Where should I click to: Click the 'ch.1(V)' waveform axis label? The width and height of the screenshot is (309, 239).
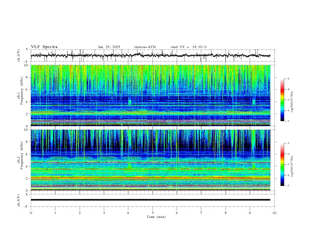(x=19, y=55)
